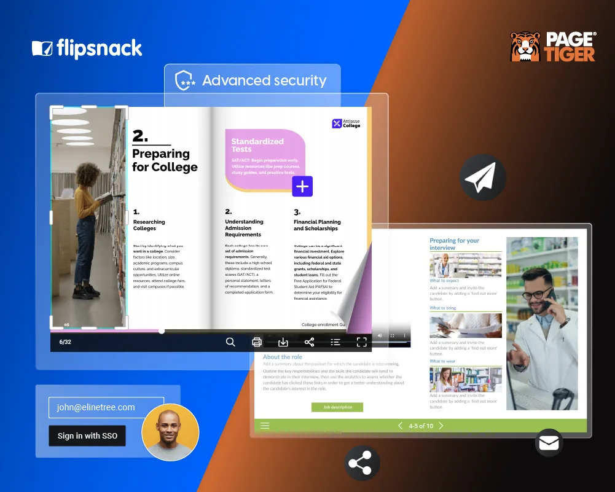Click the flipsnack logo

87,49
